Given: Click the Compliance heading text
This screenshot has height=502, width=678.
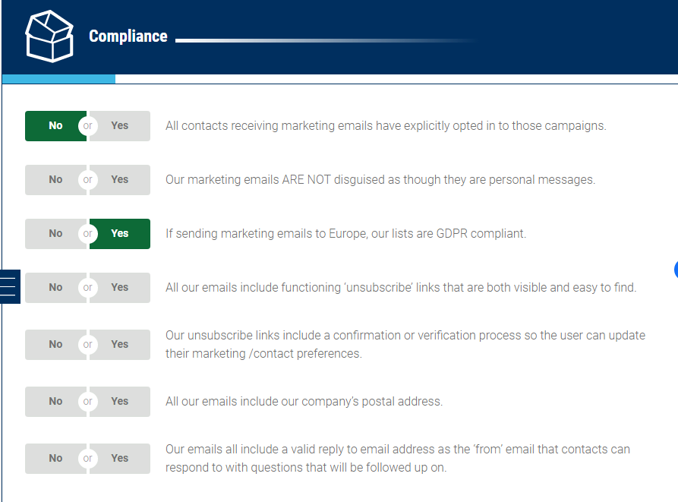Looking at the screenshot, I should click(128, 36).
